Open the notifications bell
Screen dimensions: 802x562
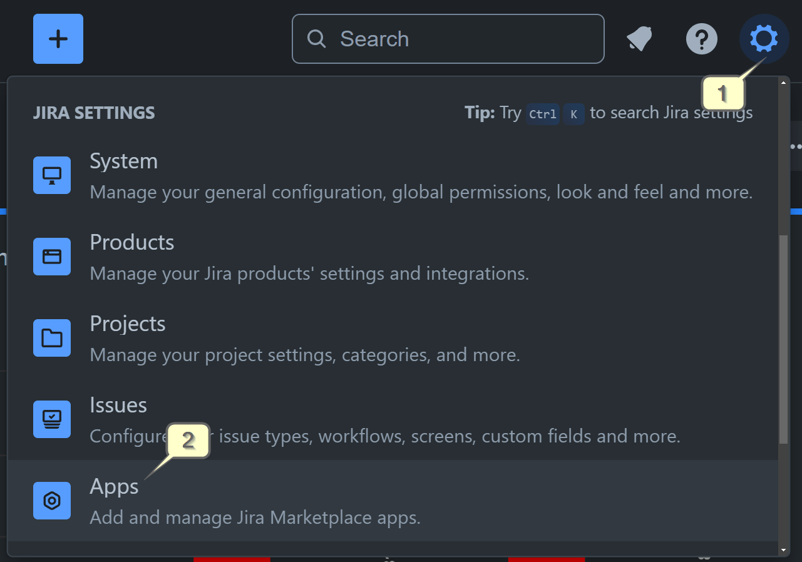[640, 39]
